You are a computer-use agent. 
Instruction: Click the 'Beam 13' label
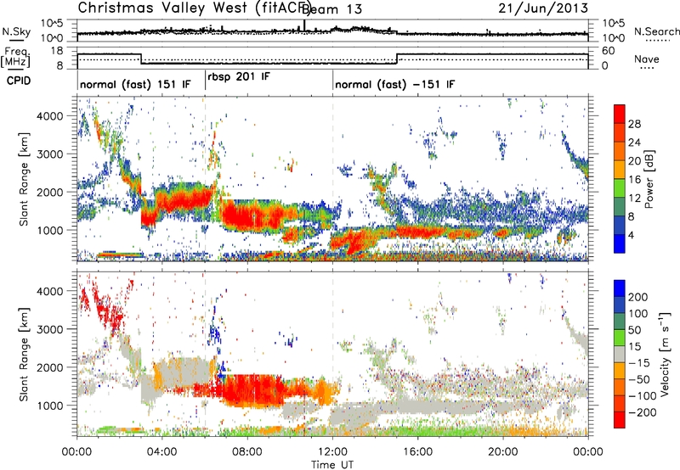coord(331,9)
